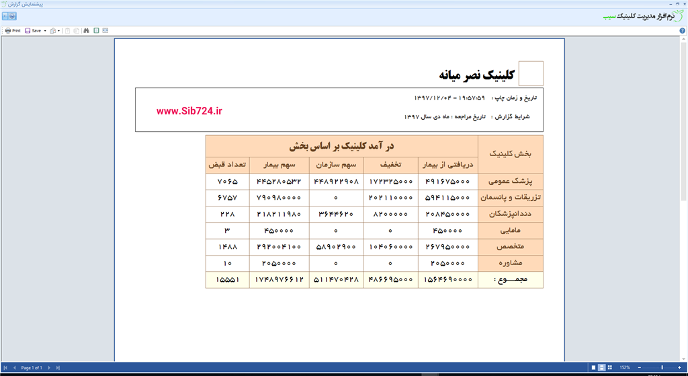The width and height of the screenshot is (688, 376).
Task: Click the مجموع total row label
Action: (511, 279)
